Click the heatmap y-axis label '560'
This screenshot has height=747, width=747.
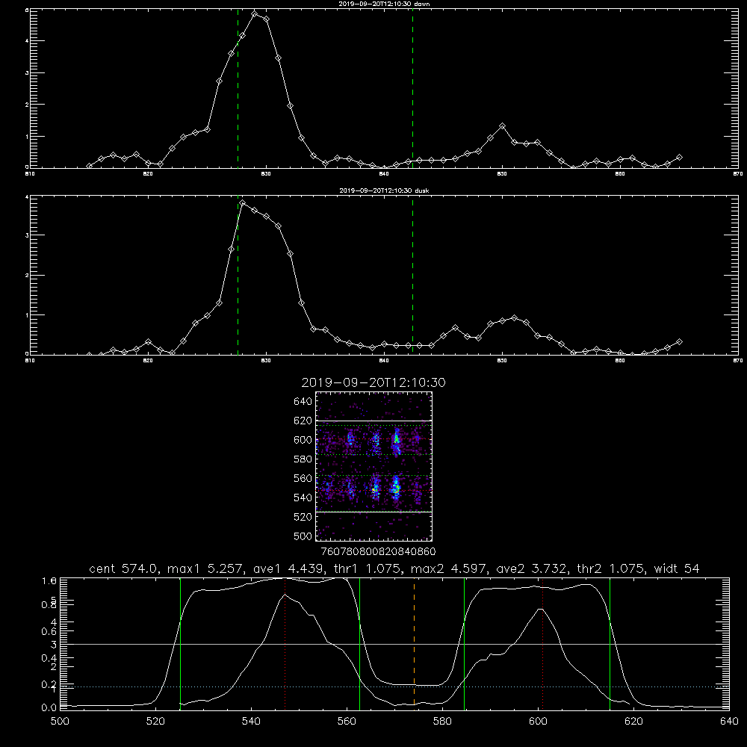(303, 478)
